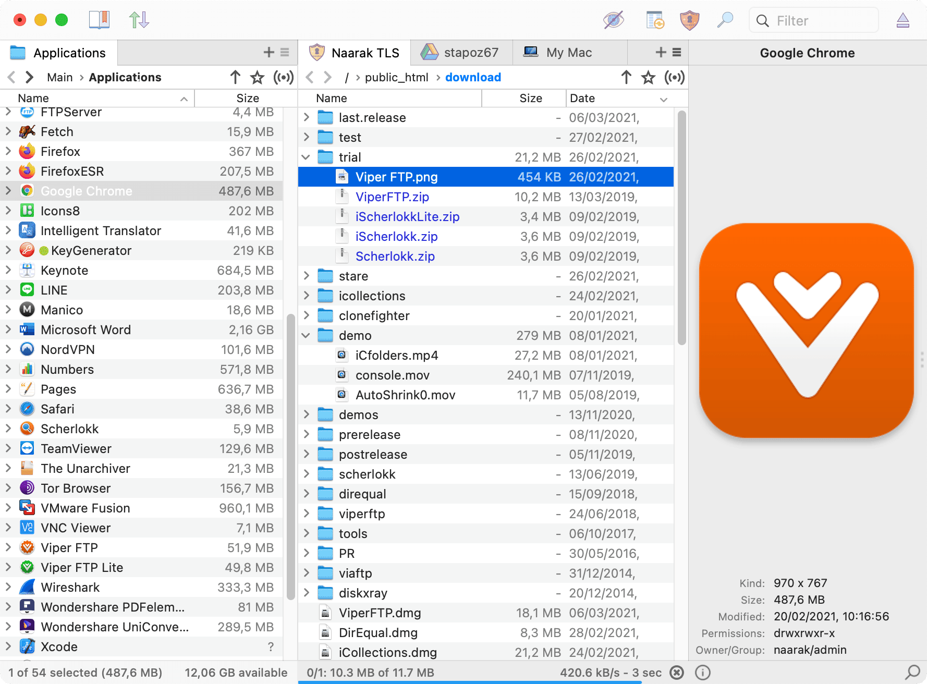Go back in remote pane navigation
The height and width of the screenshot is (684, 927).
coord(310,77)
